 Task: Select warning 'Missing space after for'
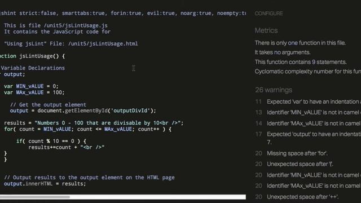coord(292,153)
